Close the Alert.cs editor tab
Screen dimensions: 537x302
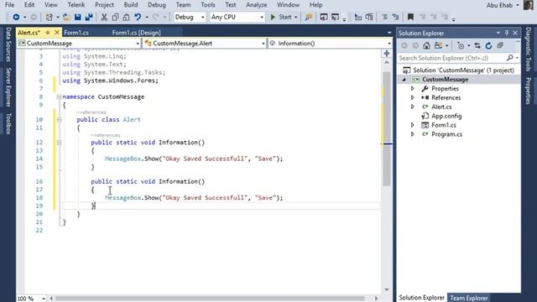(x=57, y=33)
